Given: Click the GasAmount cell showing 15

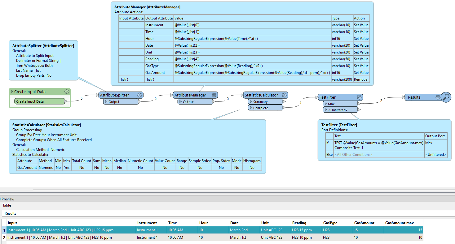Looking at the screenshot, I should pos(368,230).
